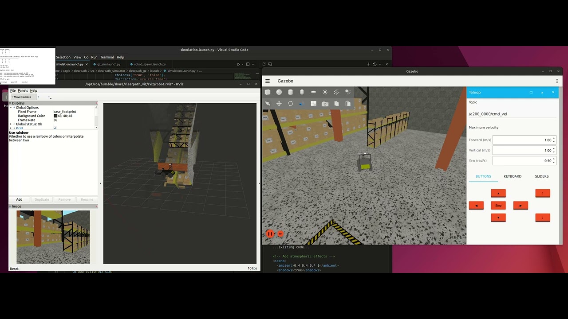Click the copy icon in Gazebo toolbar
This screenshot has height=319, width=568.
point(336,104)
